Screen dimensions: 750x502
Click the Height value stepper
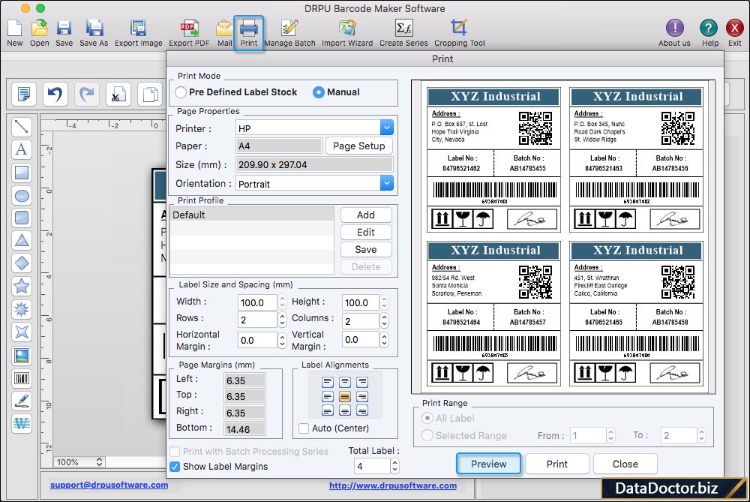[x=384, y=302]
